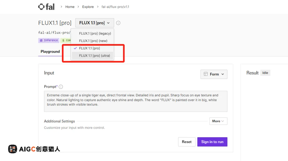Click the fal-ai/flux-pro/v1.1 breadcrumb
Viewport: 288px width, 161px height.
point(115,7)
